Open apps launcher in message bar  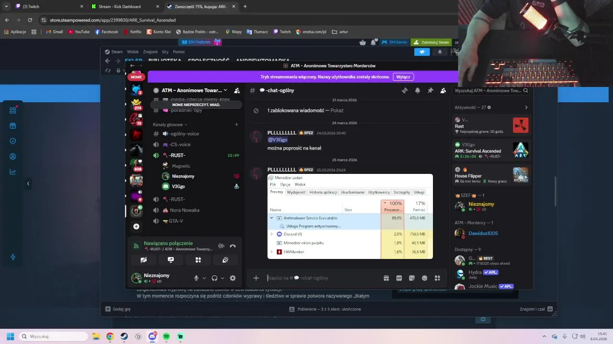point(437,278)
